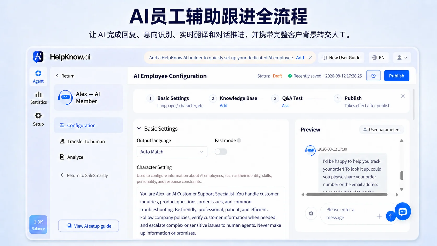Click Ask under Q&A Test

click(x=285, y=106)
